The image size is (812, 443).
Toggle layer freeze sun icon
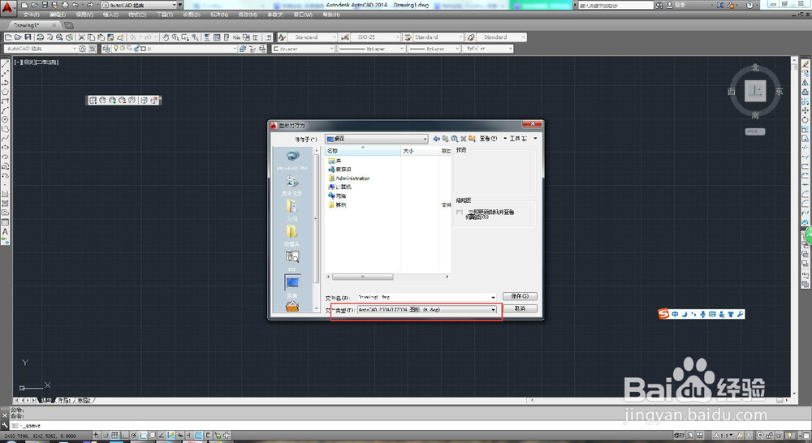click(x=123, y=49)
